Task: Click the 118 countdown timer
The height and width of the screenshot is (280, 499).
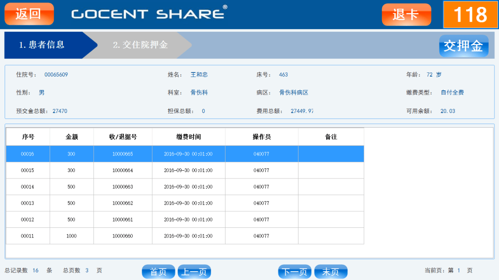Action: tap(470, 15)
